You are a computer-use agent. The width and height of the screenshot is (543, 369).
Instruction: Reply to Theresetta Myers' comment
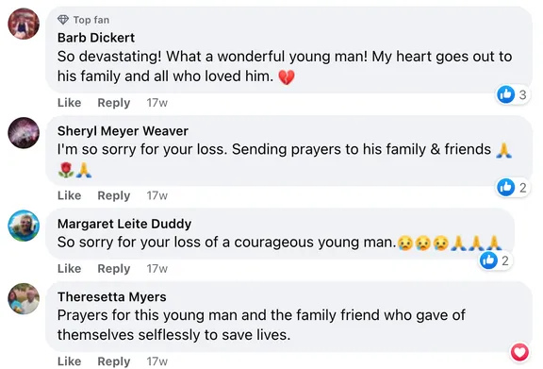click(113, 361)
